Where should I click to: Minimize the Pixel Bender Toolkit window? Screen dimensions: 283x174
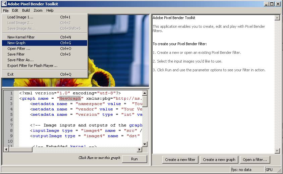click(x=266, y=4)
